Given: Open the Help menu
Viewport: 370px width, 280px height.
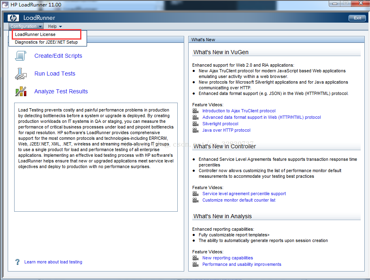Looking at the screenshot, I should pos(55,26).
